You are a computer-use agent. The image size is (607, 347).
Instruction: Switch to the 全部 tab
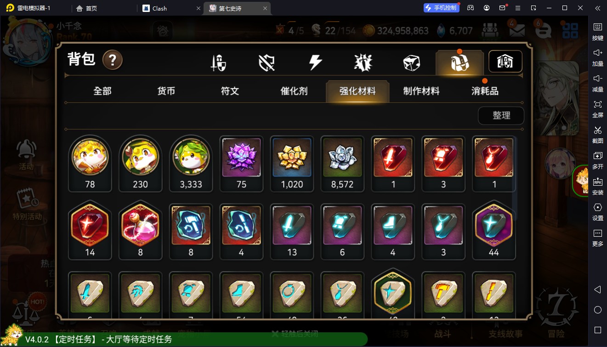tap(102, 91)
